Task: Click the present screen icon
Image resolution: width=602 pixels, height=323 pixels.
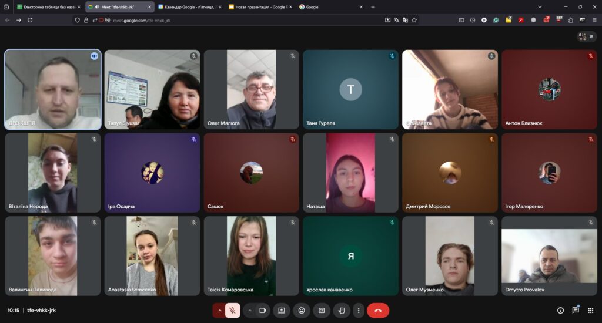Action: point(282,310)
